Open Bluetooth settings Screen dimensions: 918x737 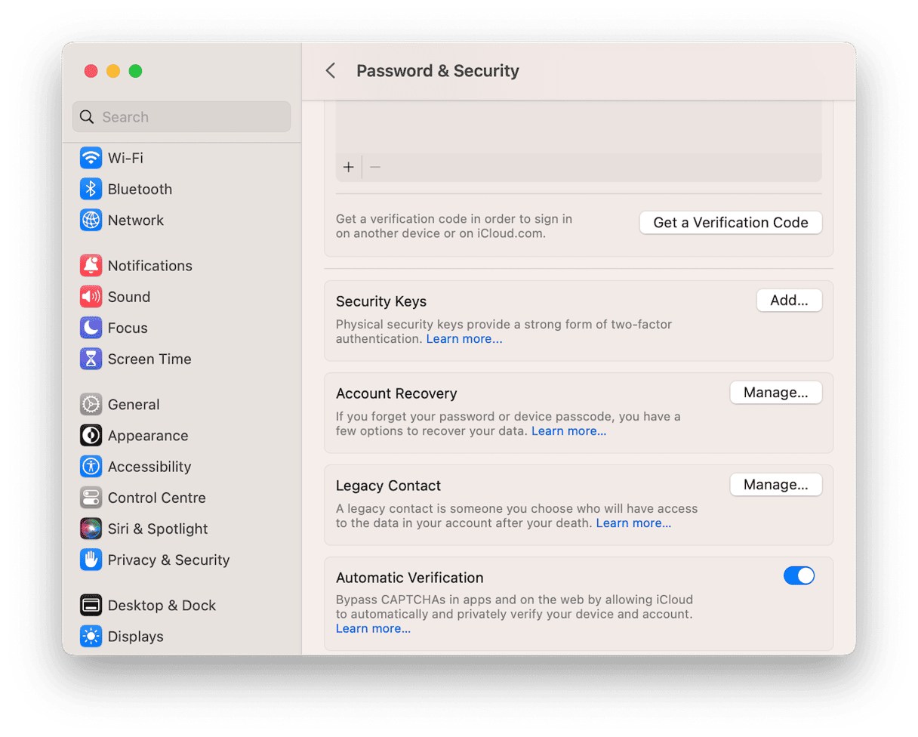click(x=140, y=189)
